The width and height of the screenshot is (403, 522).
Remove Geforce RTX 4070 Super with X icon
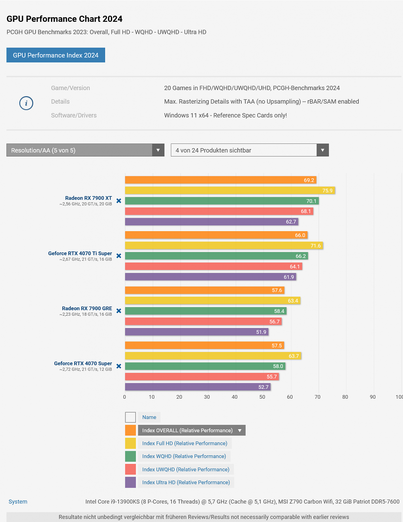pos(119,366)
